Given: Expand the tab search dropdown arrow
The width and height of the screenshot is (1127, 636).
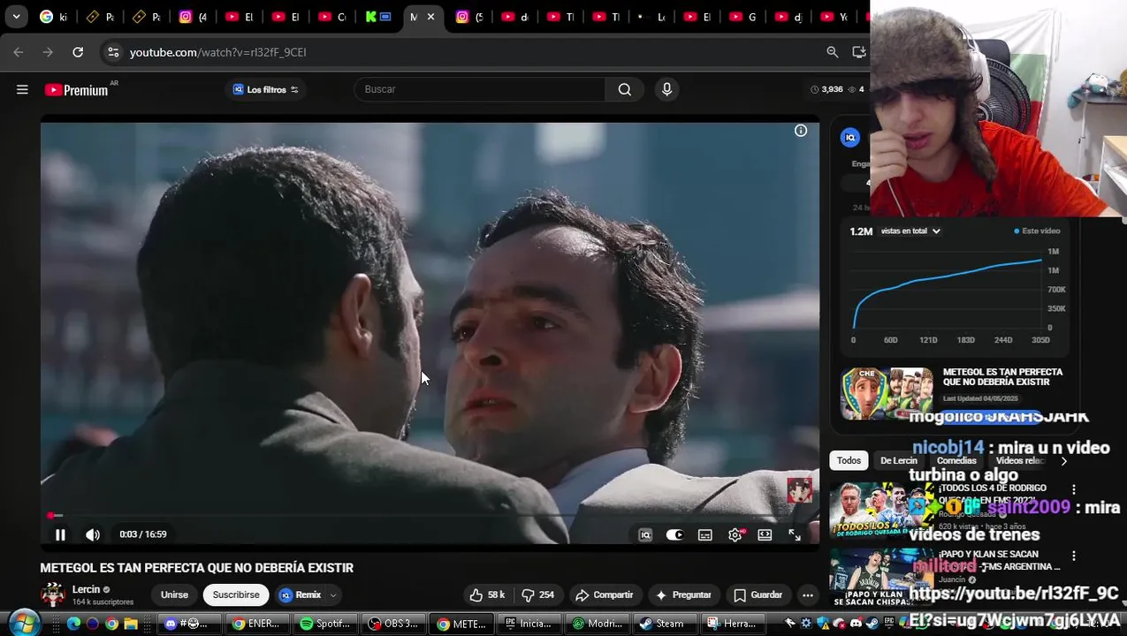Looking at the screenshot, I should (x=16, y=17).
